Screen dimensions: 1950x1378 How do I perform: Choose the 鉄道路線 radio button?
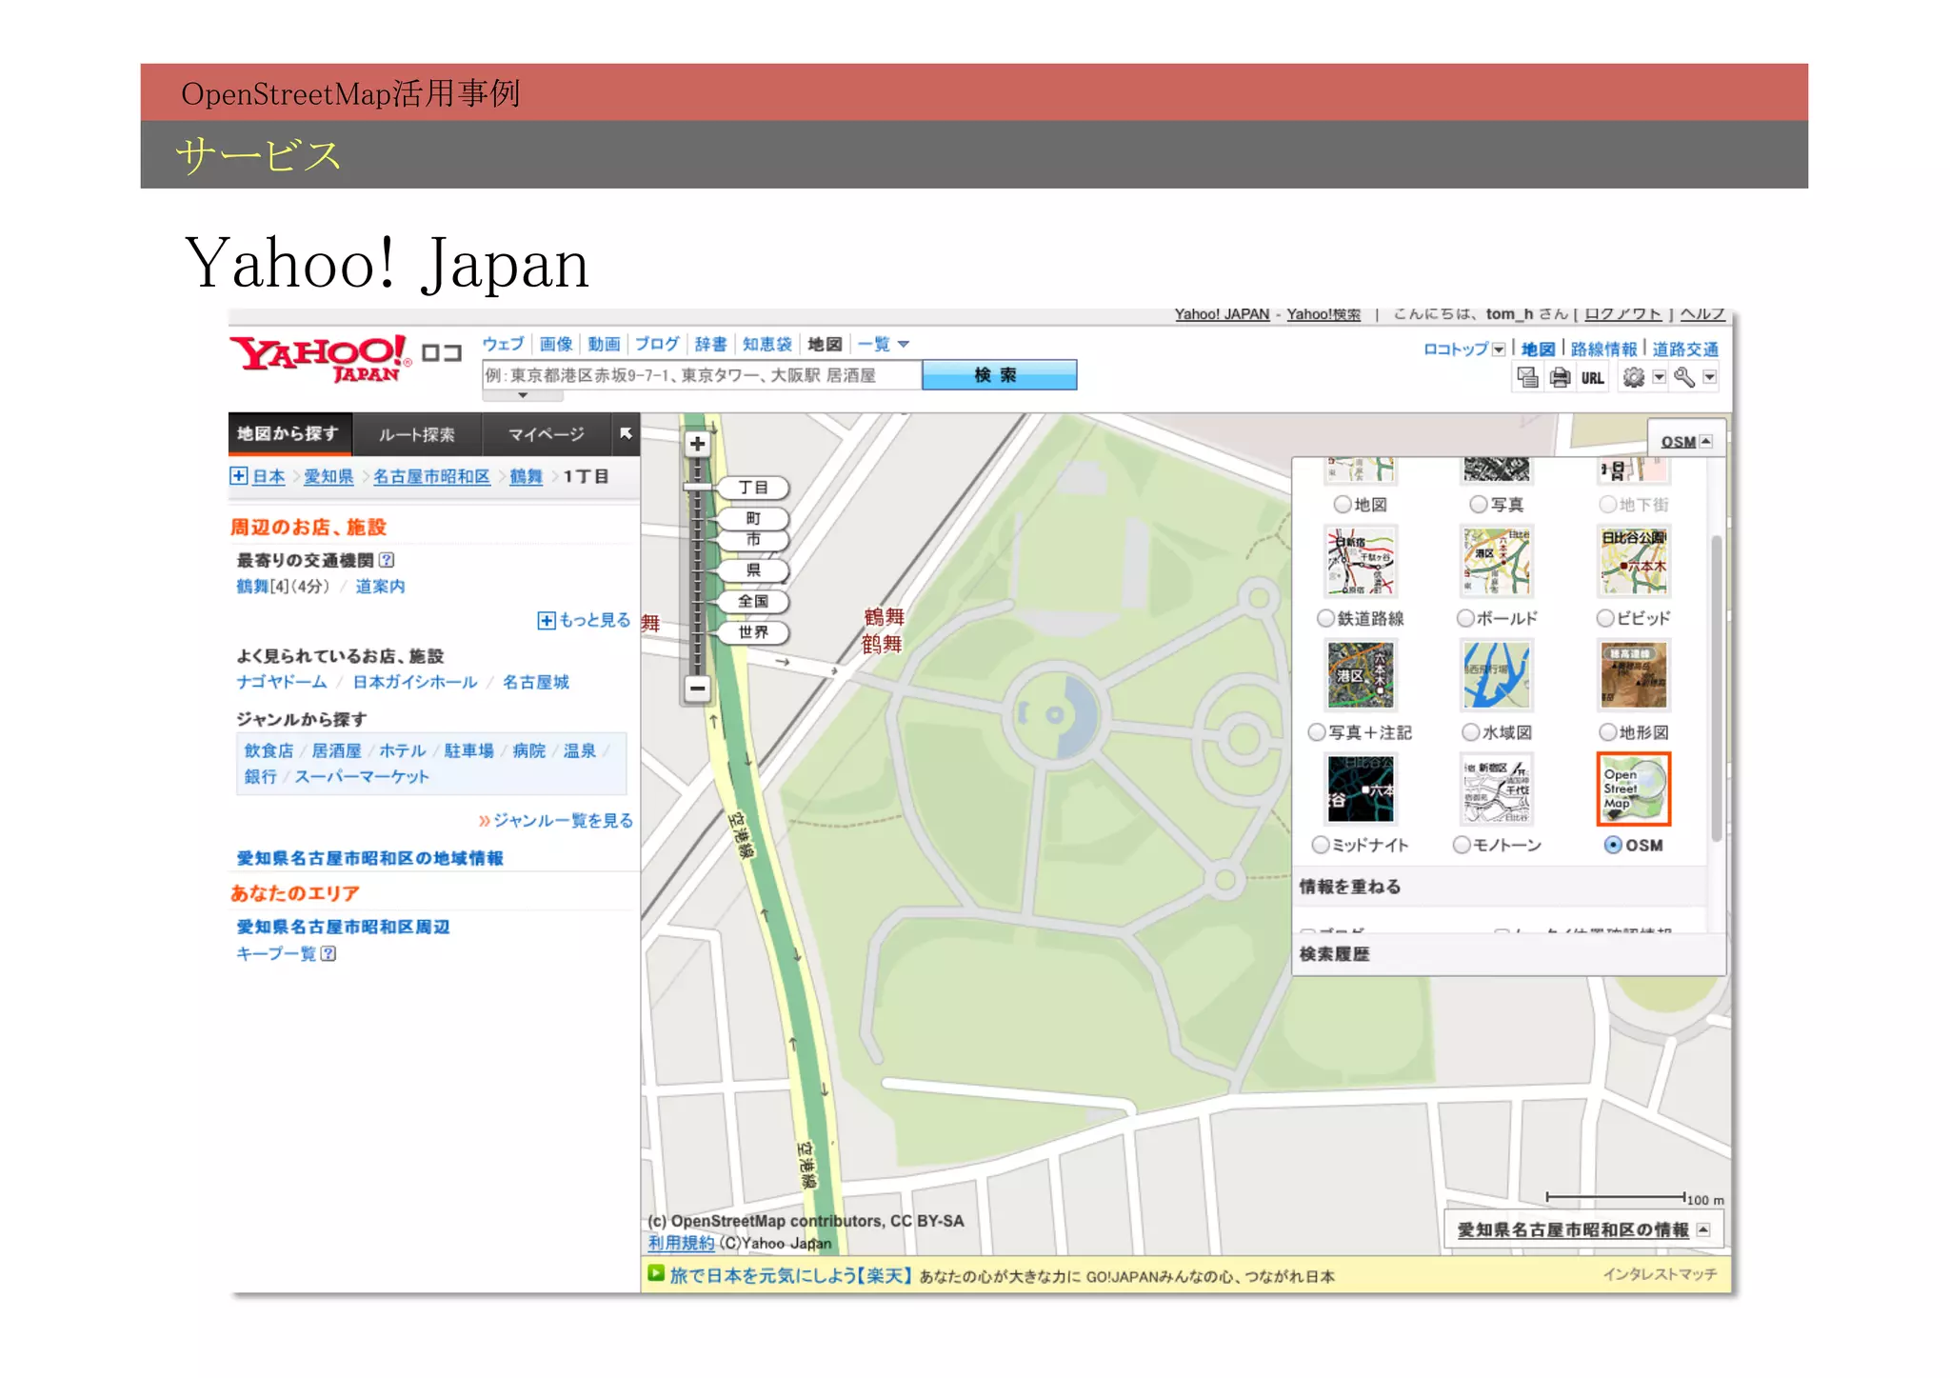(x=1325, y=618)
